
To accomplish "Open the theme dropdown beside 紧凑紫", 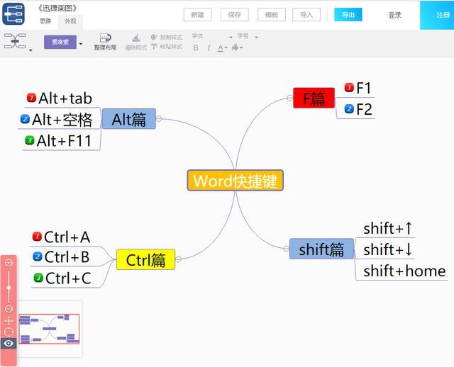I will click(81, 44).
